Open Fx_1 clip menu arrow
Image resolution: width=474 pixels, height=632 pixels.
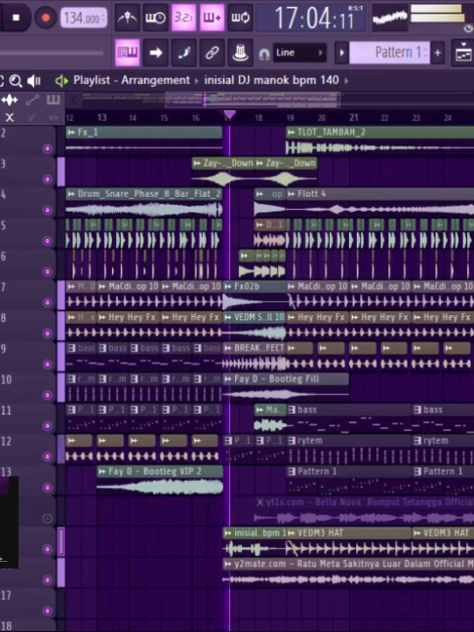[x=71, y=133]
